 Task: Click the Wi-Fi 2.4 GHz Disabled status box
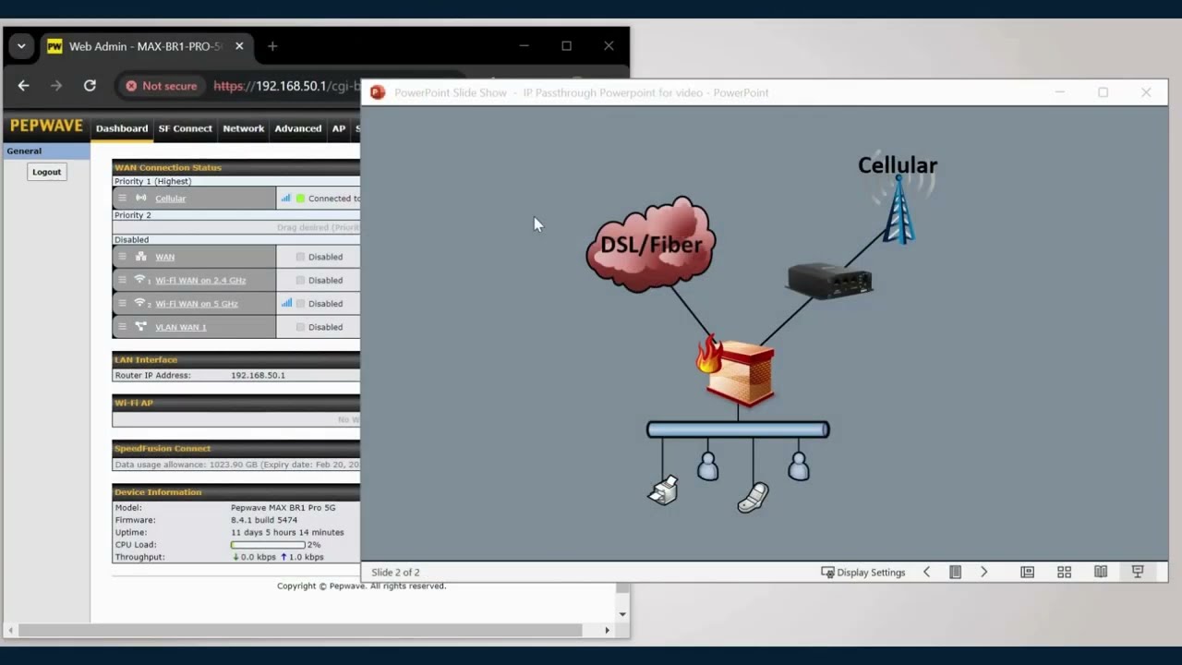click(300, 280)
